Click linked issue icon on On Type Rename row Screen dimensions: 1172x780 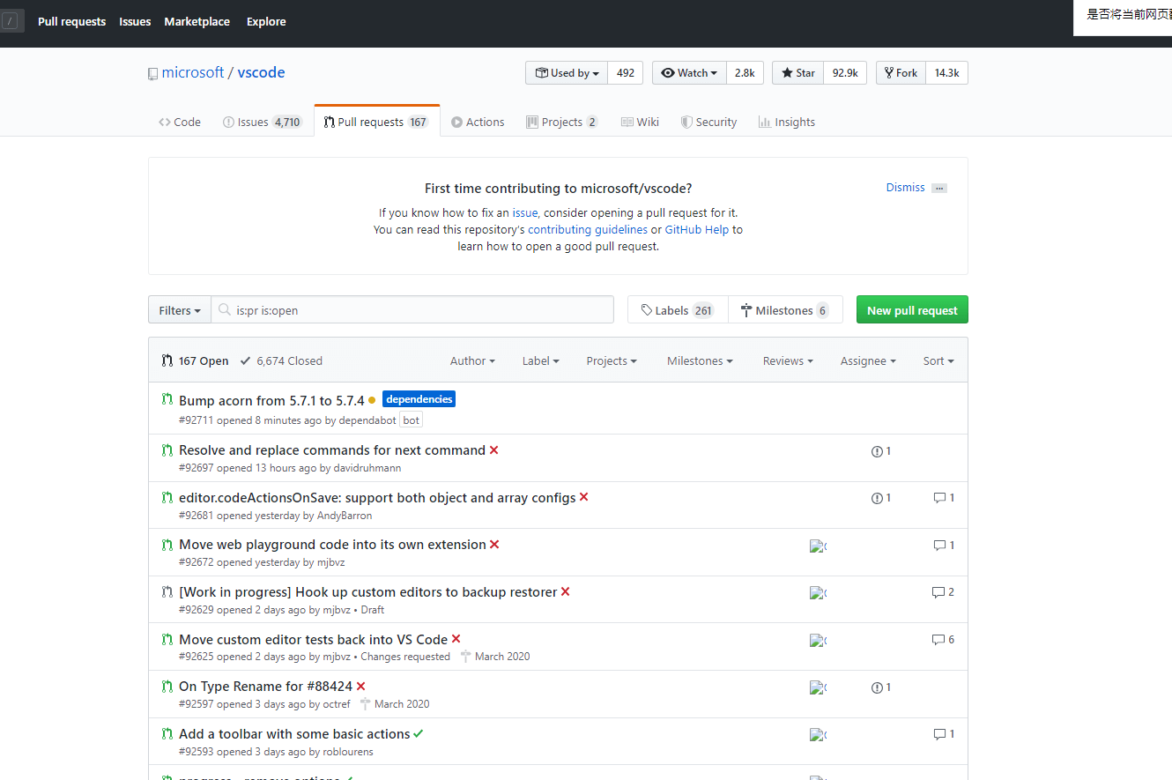pos(877,687)
